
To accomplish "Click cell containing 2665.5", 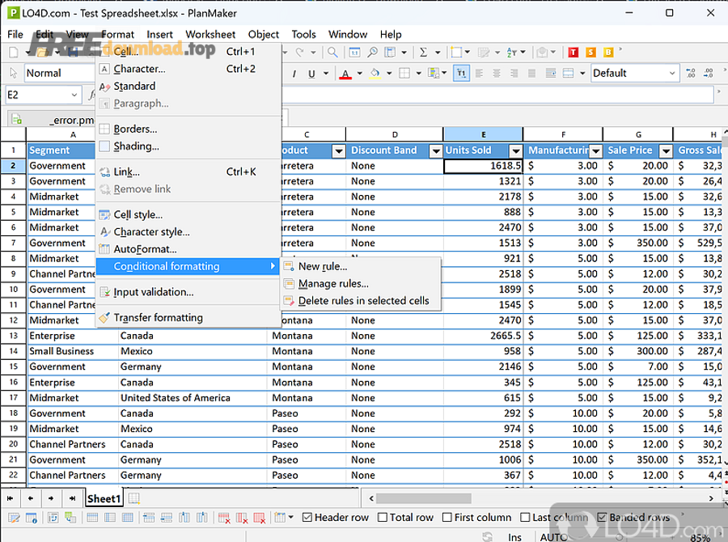I will (484, 336).
